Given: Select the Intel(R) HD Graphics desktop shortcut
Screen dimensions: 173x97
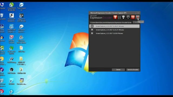Looking at the screenshot, I should click(x=12, y=28).
